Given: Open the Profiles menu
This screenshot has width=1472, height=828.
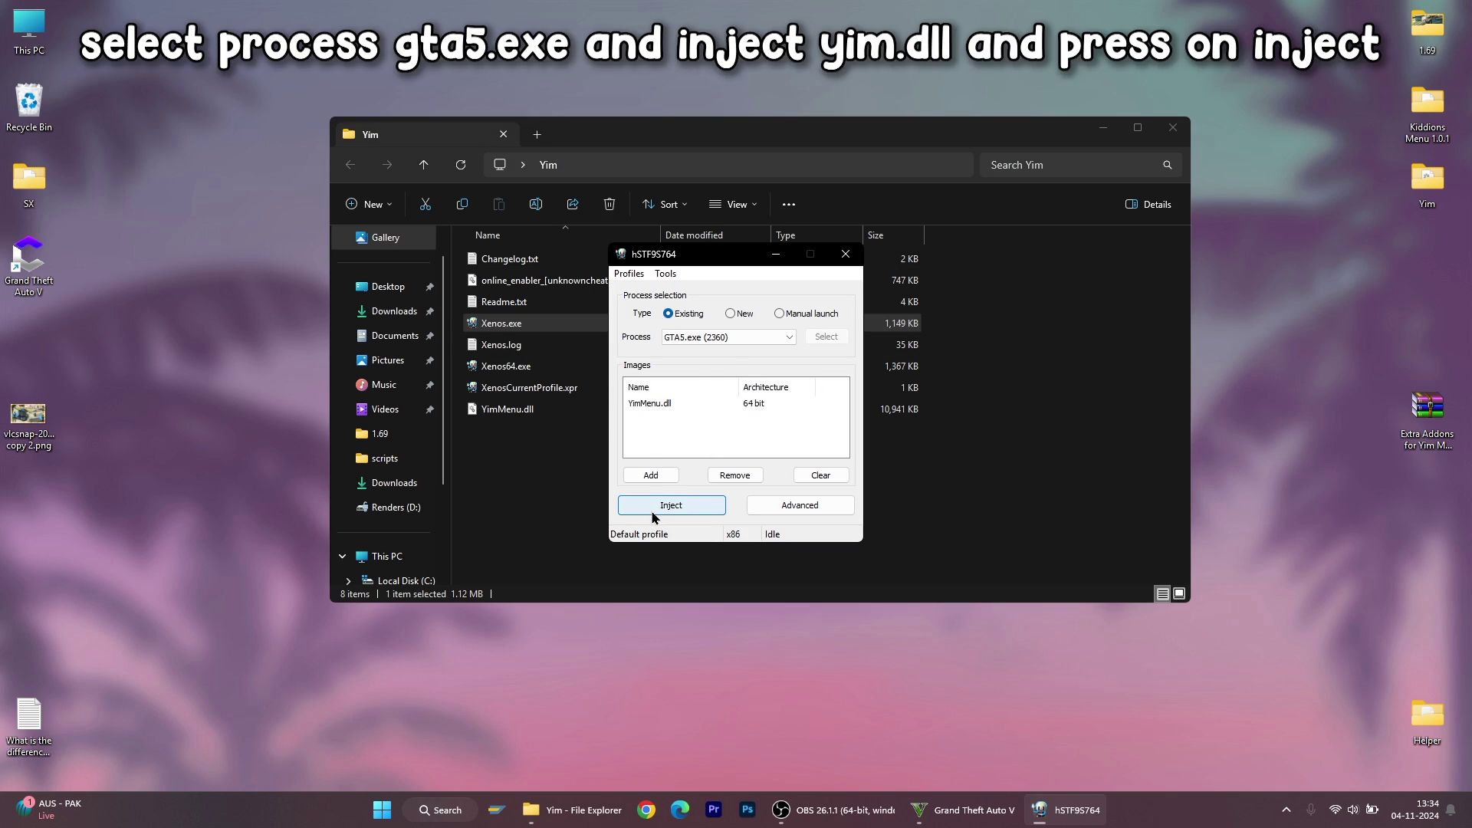Looking at the screenshot, I should [629, 274].
